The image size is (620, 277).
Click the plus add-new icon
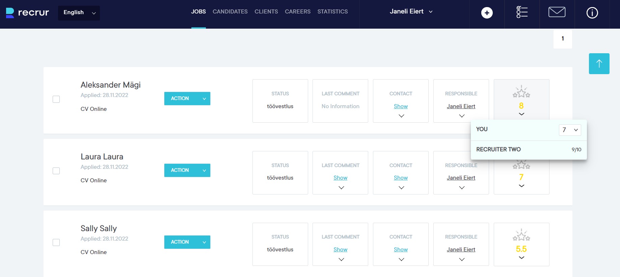[x=487, y=13]
